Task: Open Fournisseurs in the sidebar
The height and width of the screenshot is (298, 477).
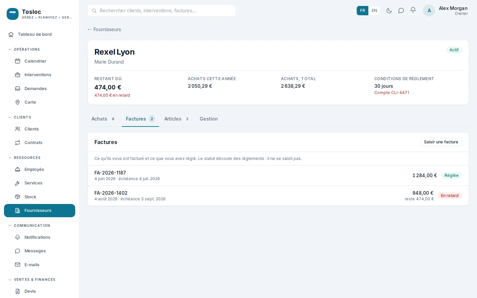Action: click(39, 211)
